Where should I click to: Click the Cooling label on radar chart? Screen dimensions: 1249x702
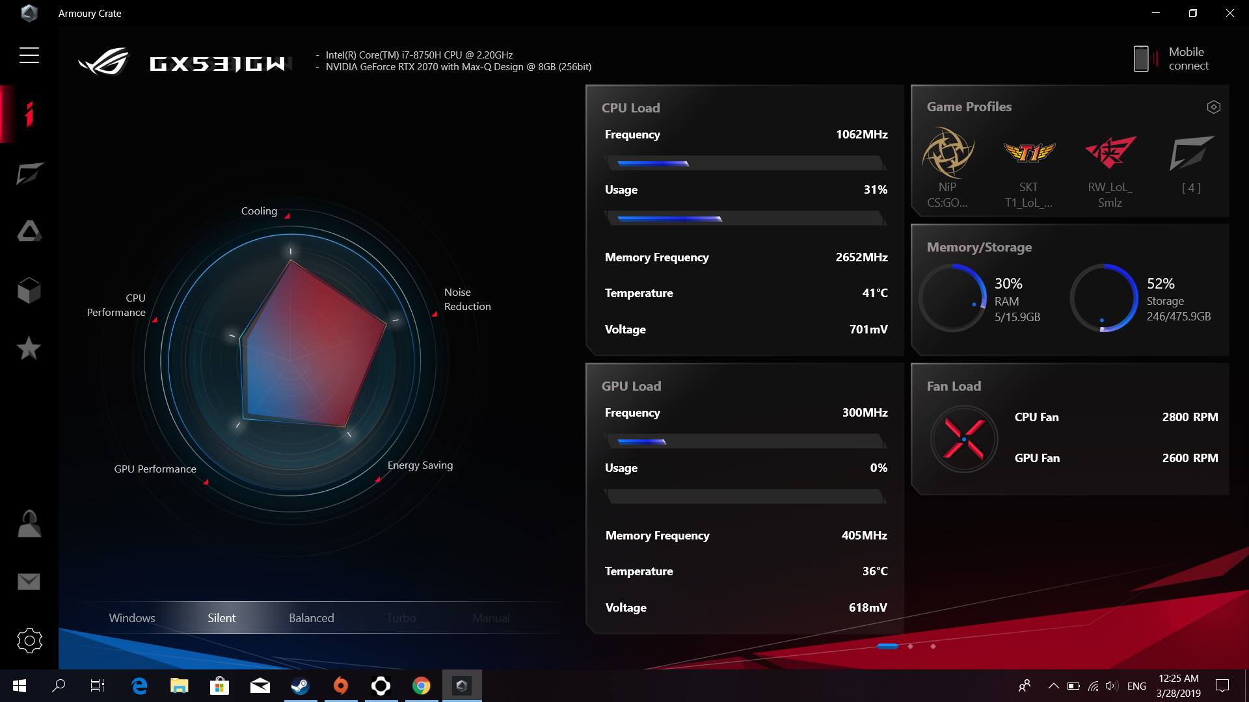259,211
